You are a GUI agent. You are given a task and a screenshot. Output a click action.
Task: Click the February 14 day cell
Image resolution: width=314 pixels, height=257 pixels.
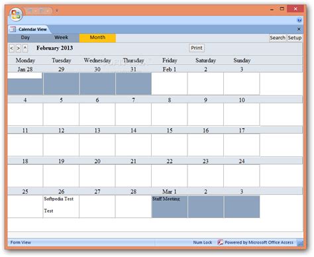(133, 145)
